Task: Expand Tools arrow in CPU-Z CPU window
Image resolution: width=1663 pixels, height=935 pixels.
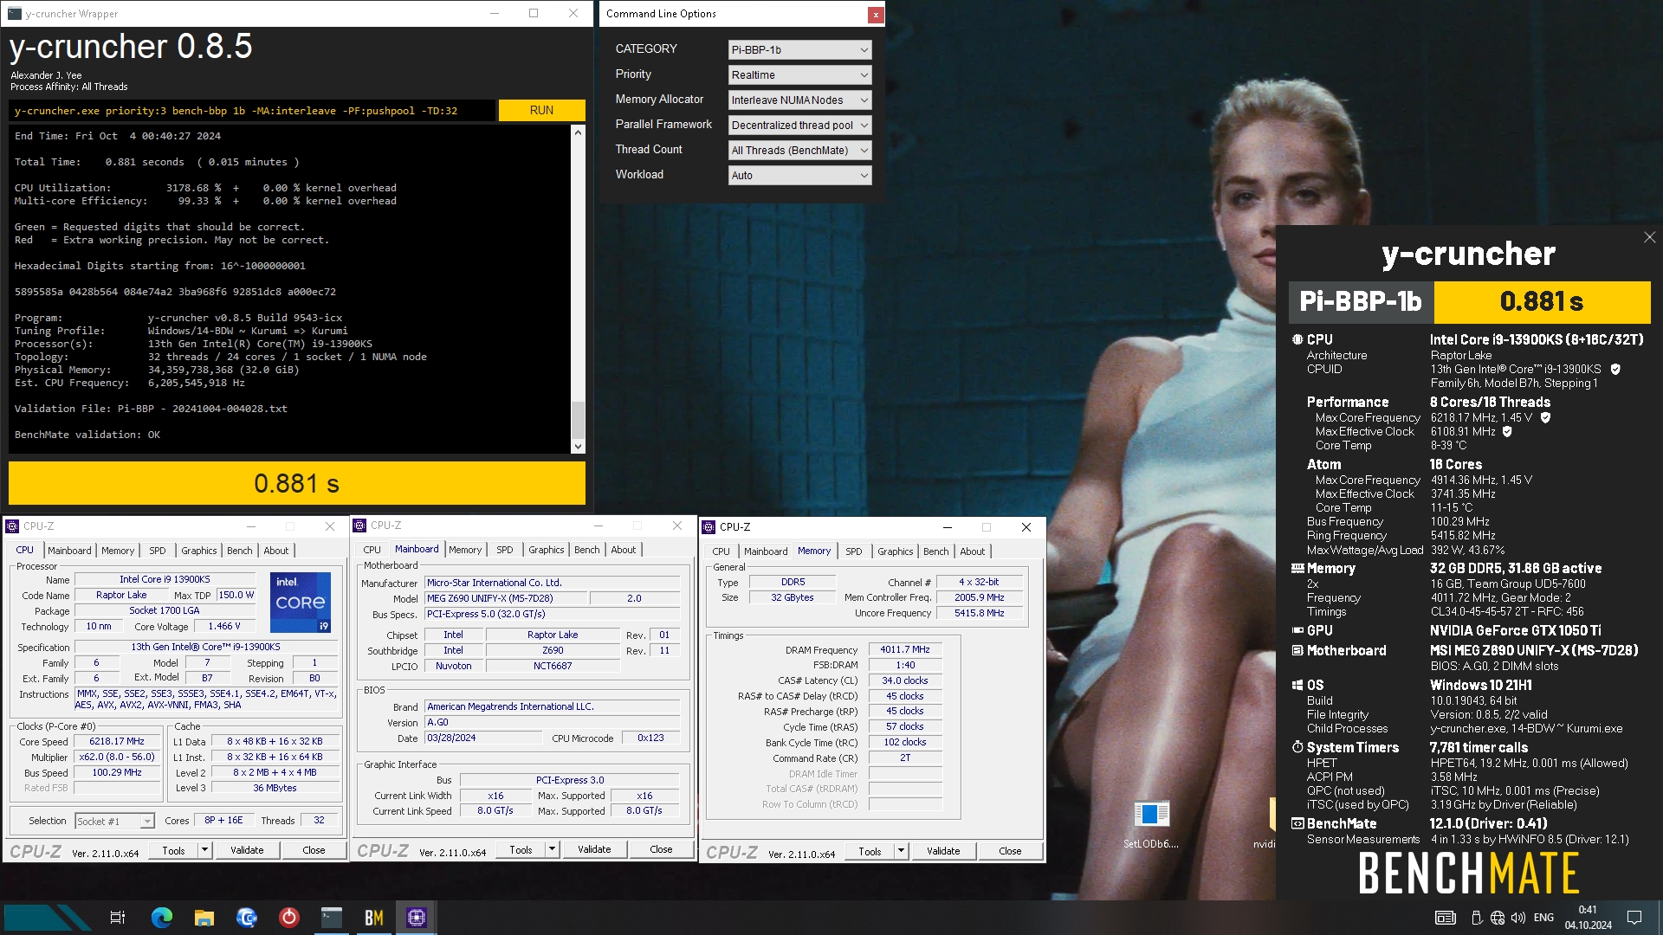Action: pos(205,850)
